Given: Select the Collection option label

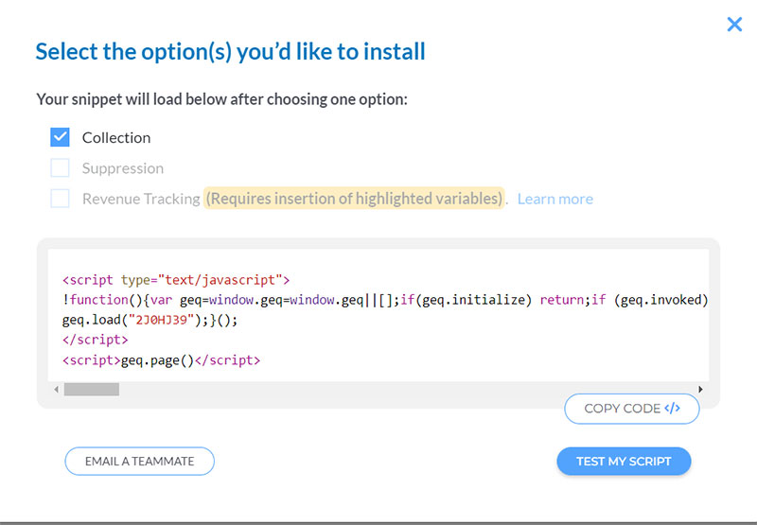Looking at the screenshot, I should (116, 137).
